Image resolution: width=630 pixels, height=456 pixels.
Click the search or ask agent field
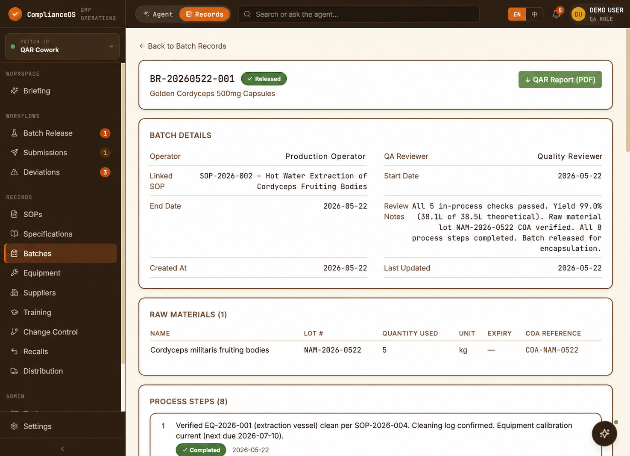(x=359, y=14)
